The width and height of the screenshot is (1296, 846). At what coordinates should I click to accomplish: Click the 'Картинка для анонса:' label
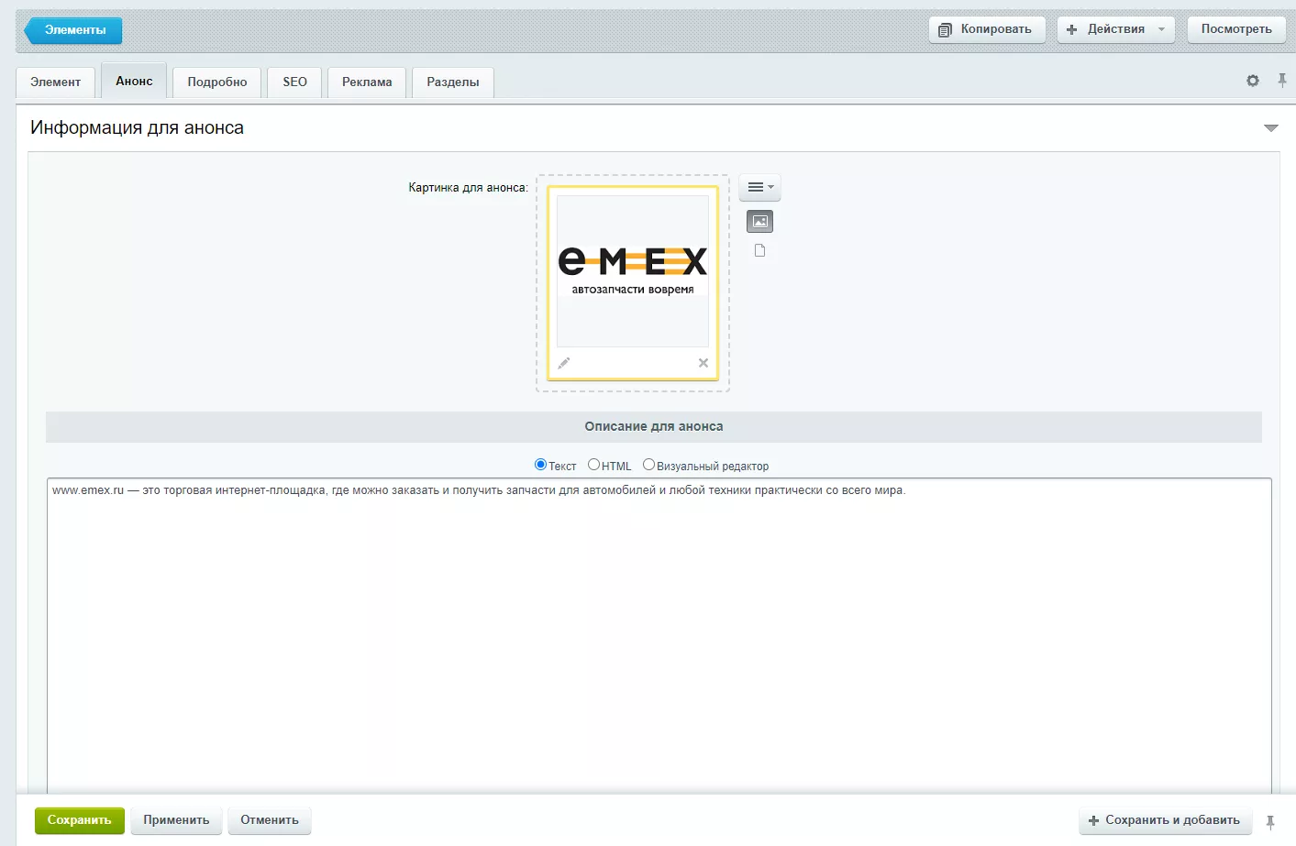pos(468,188)
